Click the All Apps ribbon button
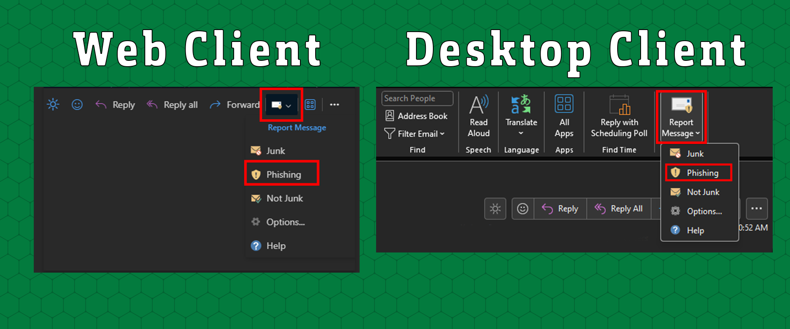The height and width of the screenshot is (329, 790). (564, 116)
